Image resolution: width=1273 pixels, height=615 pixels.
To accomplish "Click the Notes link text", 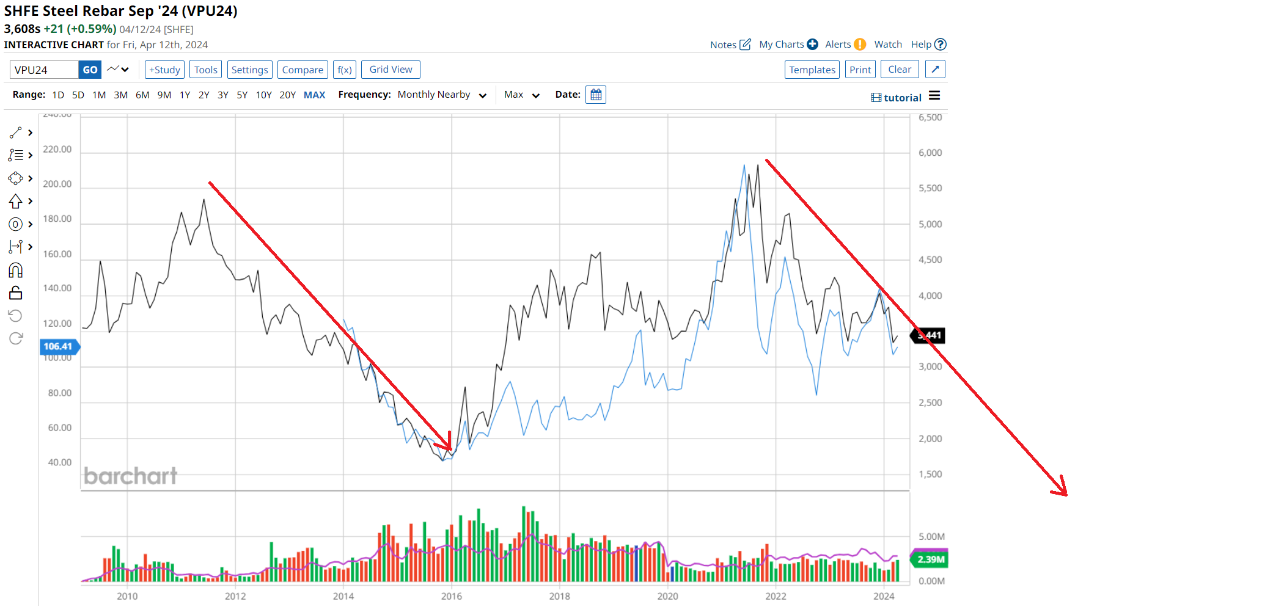I will click(x=723, y=45).
